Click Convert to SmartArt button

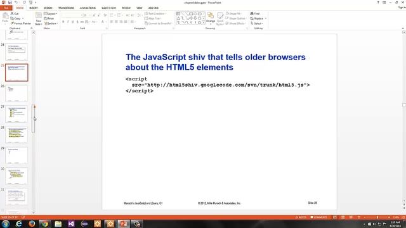[158, 23]
